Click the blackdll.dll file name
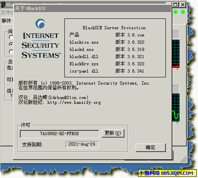 (x=84, y=57)
